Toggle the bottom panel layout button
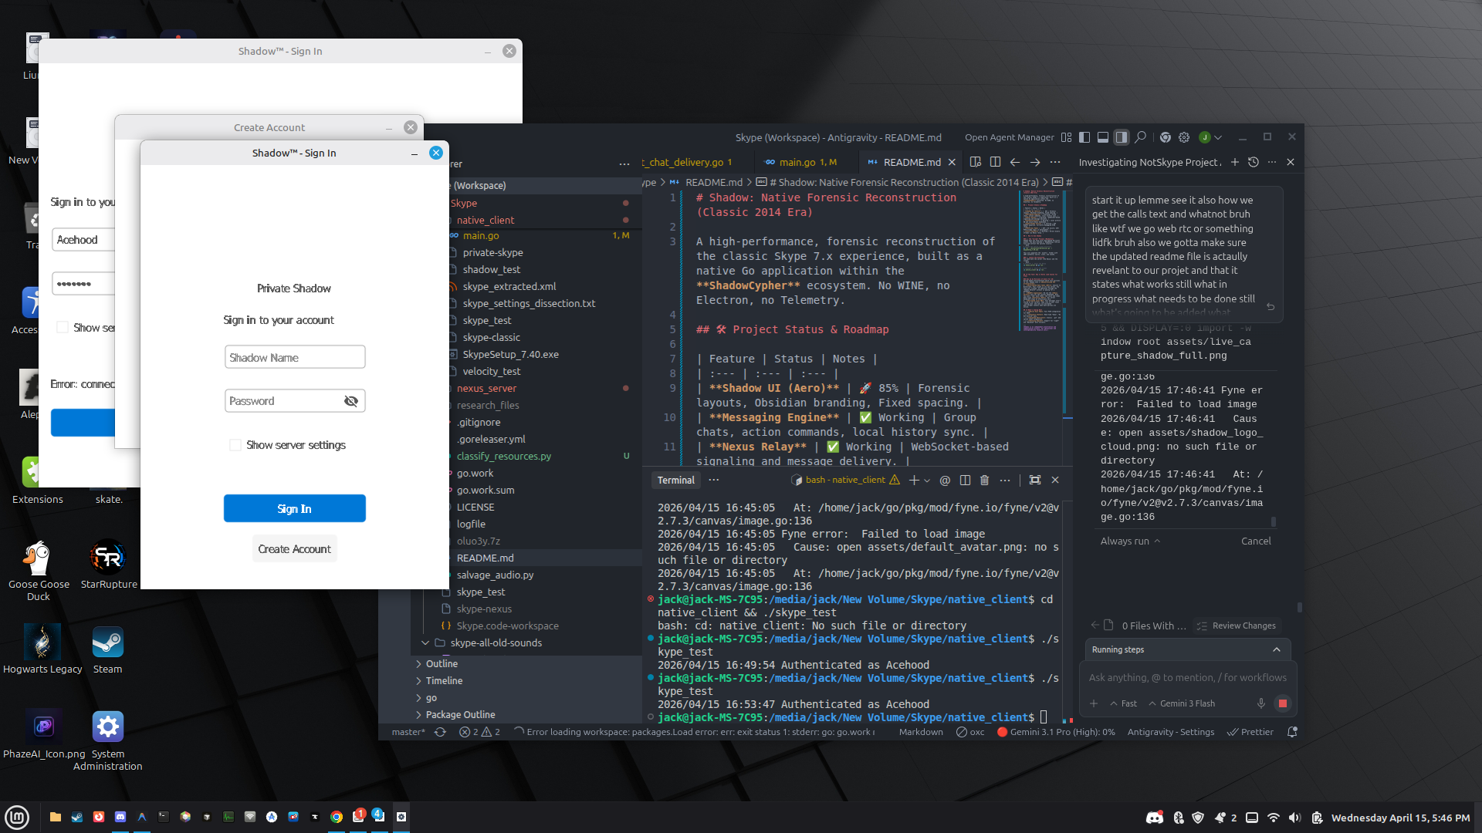Image resolution: width=1482 pixels, height=833 pixels. click(1103, 137)
